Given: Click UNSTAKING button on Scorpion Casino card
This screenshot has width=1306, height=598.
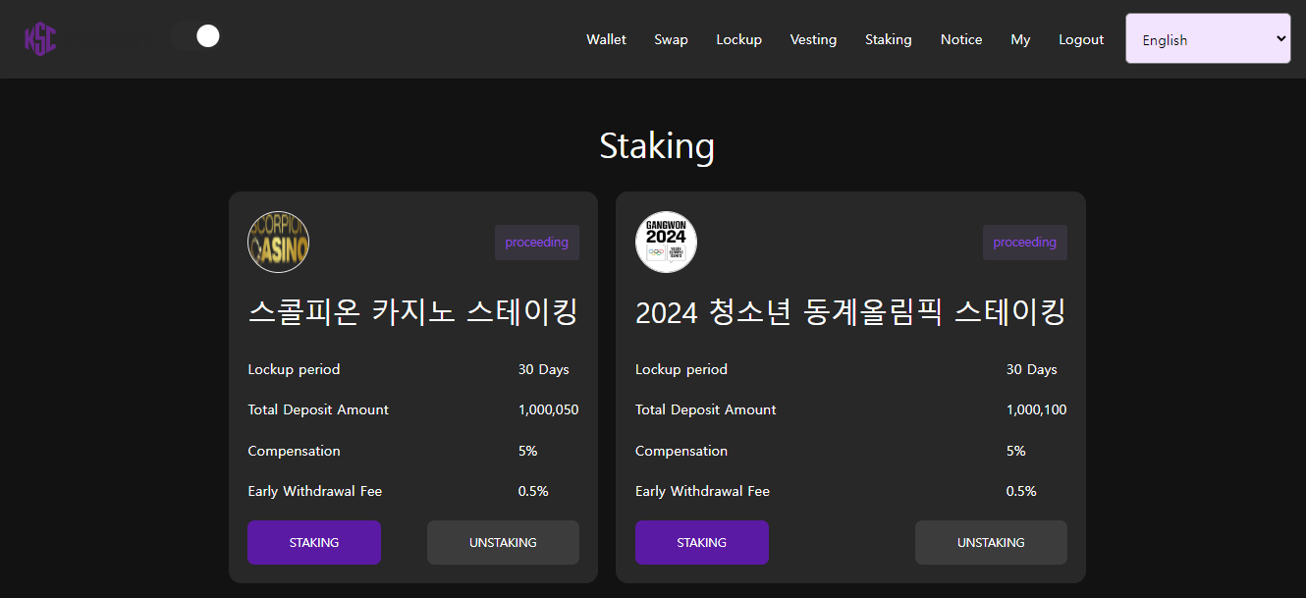Looking at the screenshot, I should click(503, 542).
